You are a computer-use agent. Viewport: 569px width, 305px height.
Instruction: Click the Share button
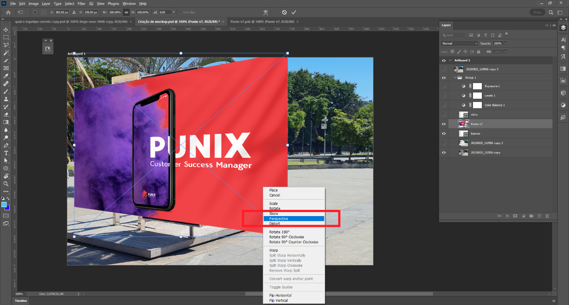point(537,12)
